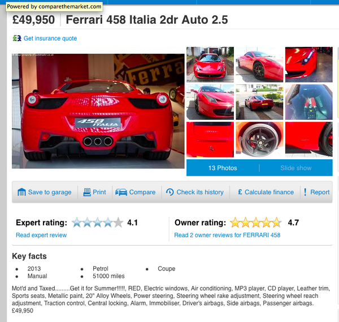Click the blue expert rating stars
339x322 pixels.
tap(97, 223)
